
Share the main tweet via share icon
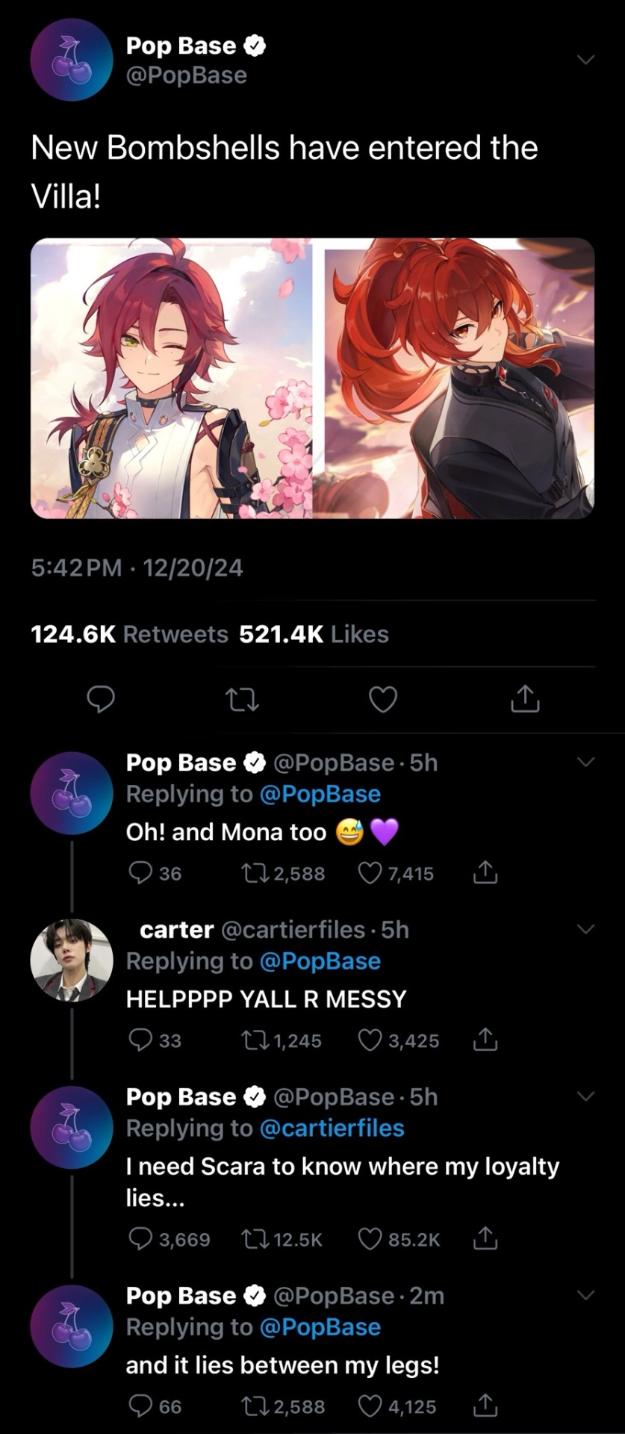pyautogui.click(x=525, y=699)
